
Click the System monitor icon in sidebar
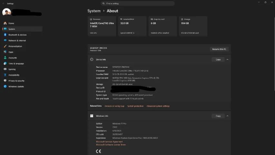click(5, 29)
